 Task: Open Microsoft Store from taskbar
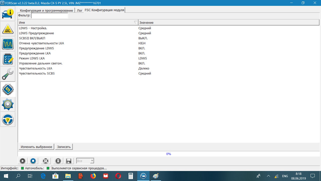(56, 176)
